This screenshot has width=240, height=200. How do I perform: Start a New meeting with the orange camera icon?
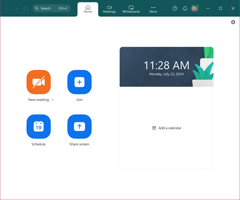pyautogui.click(x=38, y=82)
